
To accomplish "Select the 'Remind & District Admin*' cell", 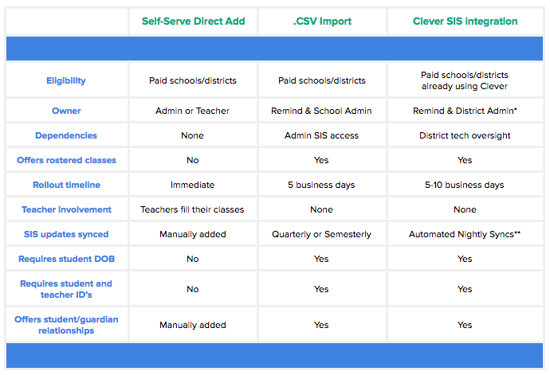I will (x=465, y=111).
